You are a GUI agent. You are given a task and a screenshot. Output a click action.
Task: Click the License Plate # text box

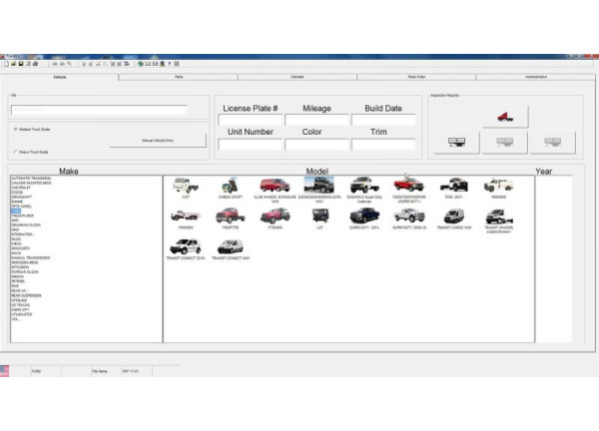(250, 121)
